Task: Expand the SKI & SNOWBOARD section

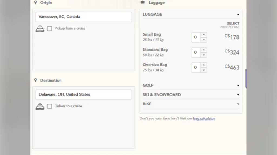Action: click(x=191, y=95)
